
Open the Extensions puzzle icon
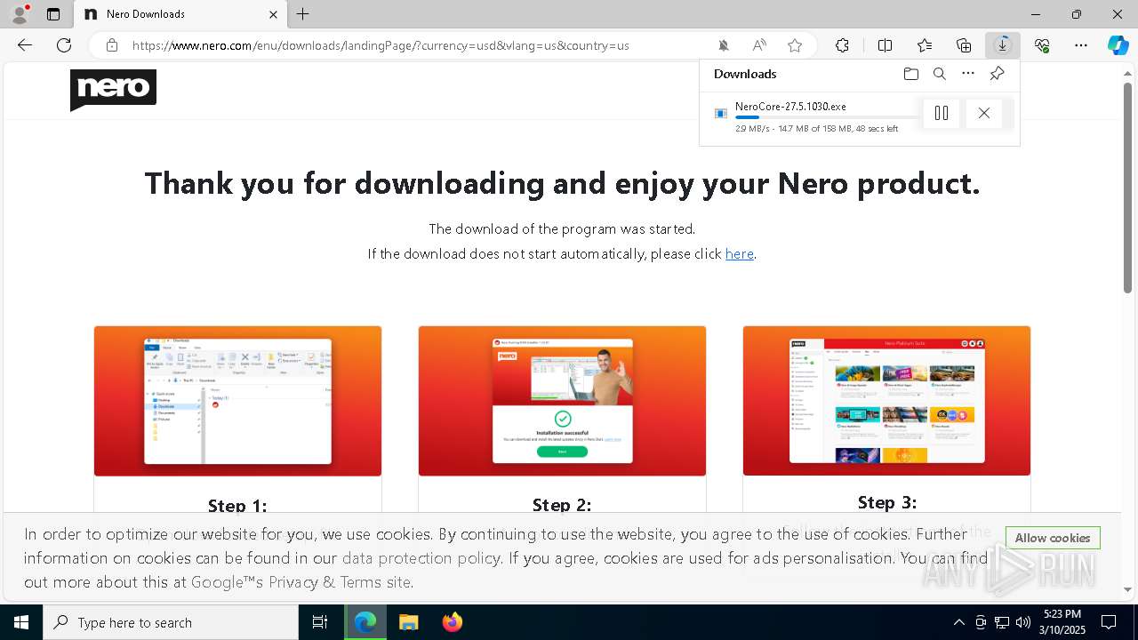tap(843, 45)
